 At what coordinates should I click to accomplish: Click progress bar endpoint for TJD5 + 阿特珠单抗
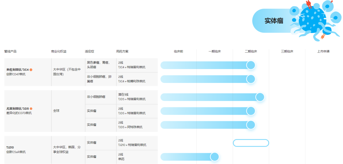[251, 125]
